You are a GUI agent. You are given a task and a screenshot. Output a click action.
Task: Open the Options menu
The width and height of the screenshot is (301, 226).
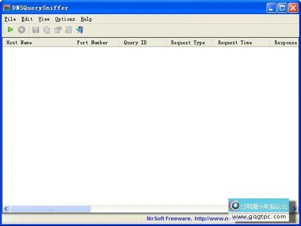65,19
